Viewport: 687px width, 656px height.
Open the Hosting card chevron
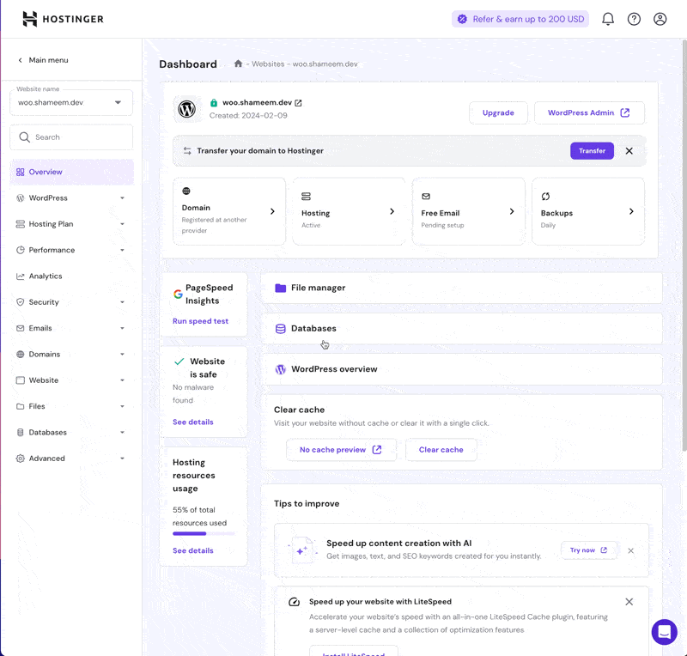tap(392, 211)
